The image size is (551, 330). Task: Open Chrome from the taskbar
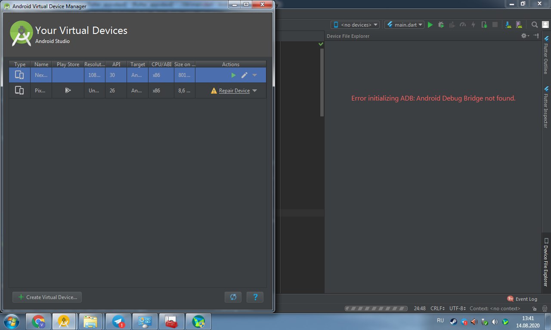(x=38, y=321)
